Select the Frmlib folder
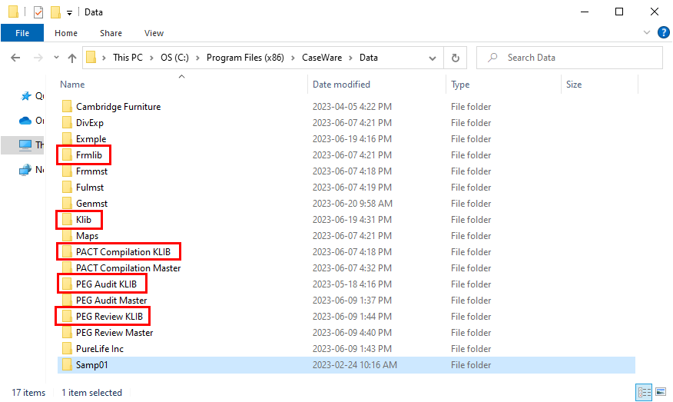The width and height of the screenshot is (673, 402). tap(89, 155)
